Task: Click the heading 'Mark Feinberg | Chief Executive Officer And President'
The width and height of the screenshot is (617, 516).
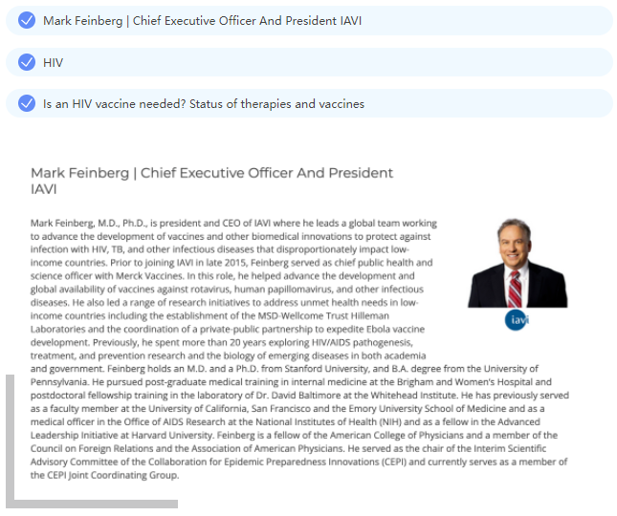Action: pos(211,173)
